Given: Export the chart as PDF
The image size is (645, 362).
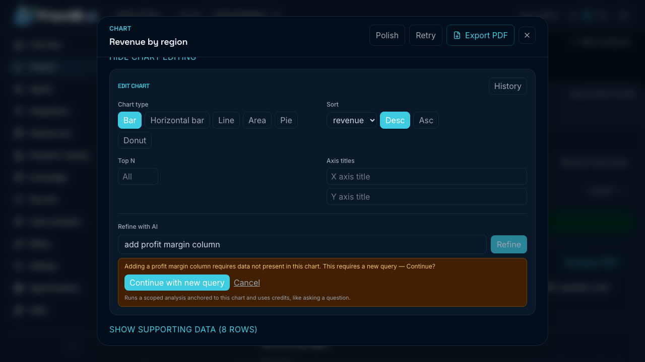Looking at the screenshot, I should [480, 35].
